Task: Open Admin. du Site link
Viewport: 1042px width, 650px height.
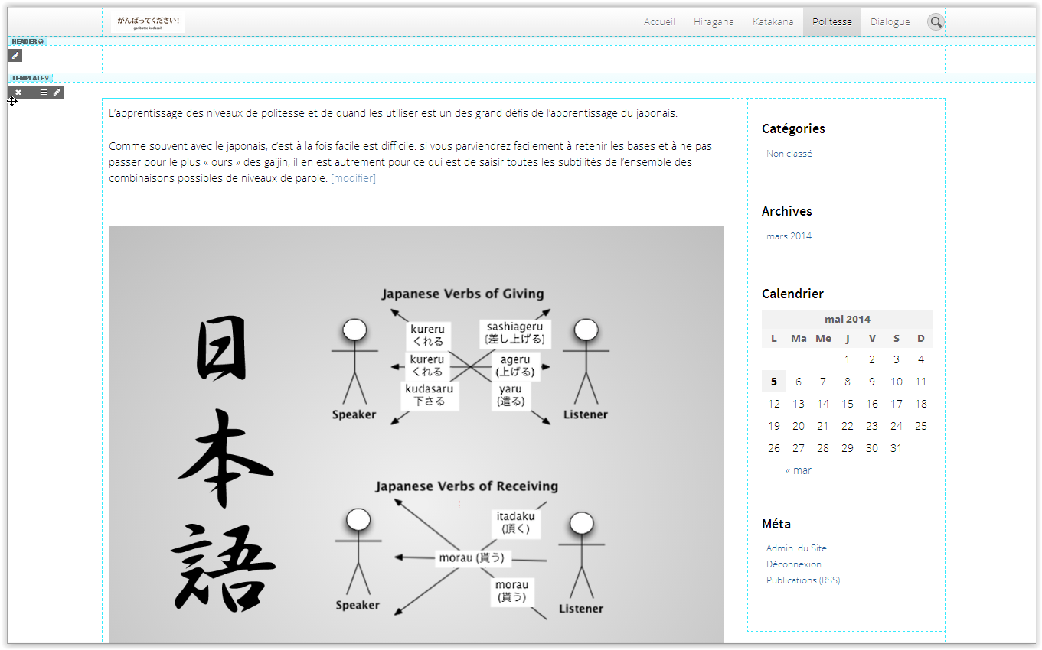Action: [x=796, y=548]
